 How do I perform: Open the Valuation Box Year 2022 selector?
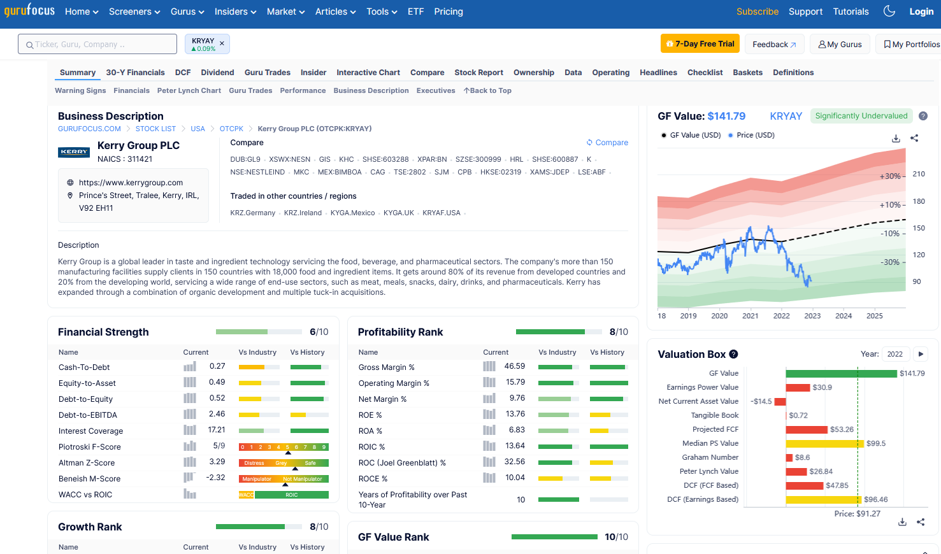point(895,354)
